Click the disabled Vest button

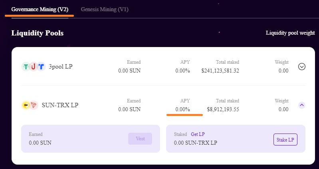pos(140,139)
